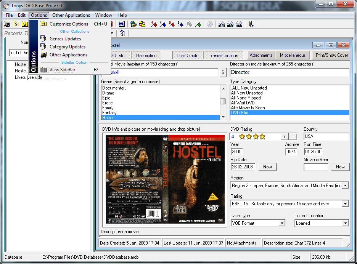Image resolution: width=357 pixels, height=264 pixels.
Task: Click the greyed-out flag toolbar icon
Action: (189, 24)
